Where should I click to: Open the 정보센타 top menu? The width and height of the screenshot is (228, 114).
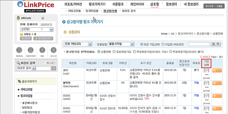pos(171,4)
